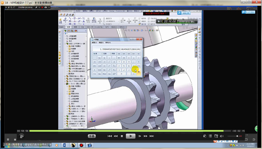Take a snapshot with the camera icon

46,7
